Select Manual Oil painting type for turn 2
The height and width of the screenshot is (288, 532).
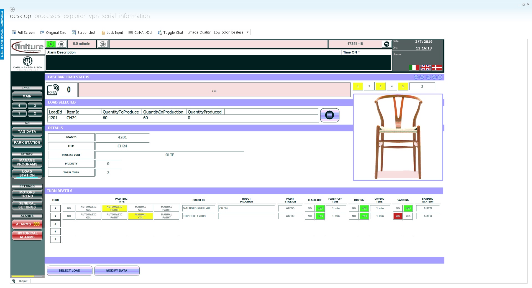140,216
